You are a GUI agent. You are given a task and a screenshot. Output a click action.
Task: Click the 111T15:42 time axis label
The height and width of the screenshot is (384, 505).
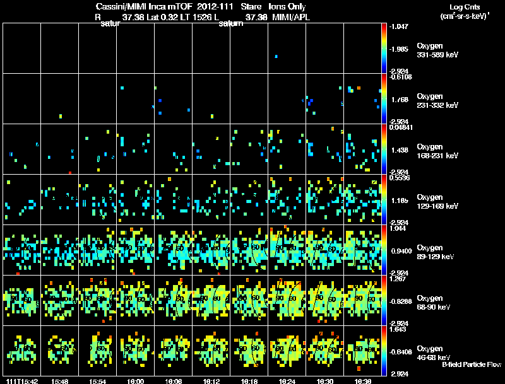[x=22, y=381]
